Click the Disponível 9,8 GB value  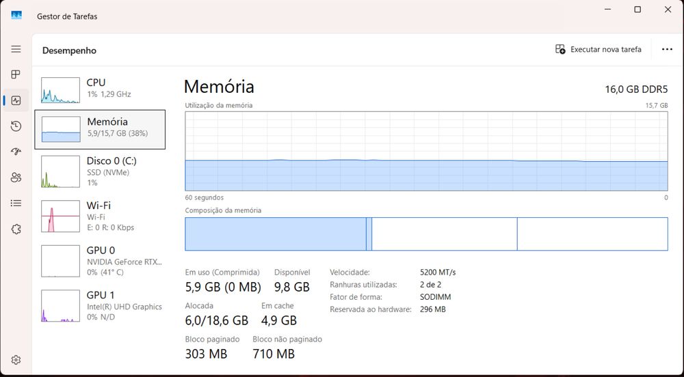point(292,287)
